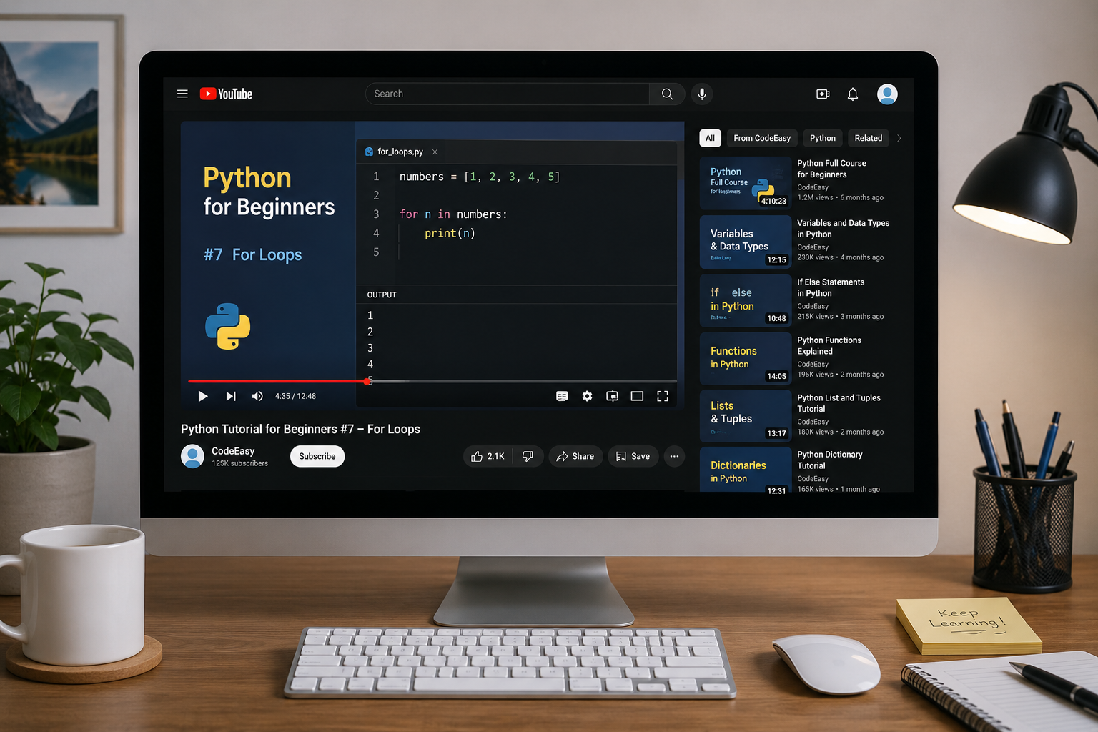
Task: Open "If Else Statements in Python" title
Action: point(831,287)
